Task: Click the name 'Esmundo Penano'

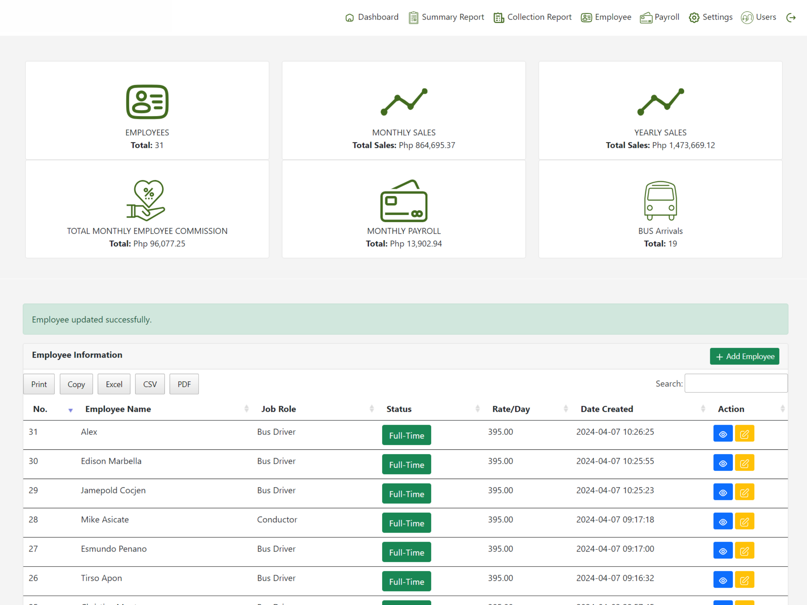Action: tap(114, 549)
